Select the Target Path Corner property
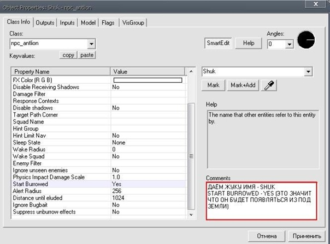The width and height of the screenshot is (330, 244). point(98,115)
